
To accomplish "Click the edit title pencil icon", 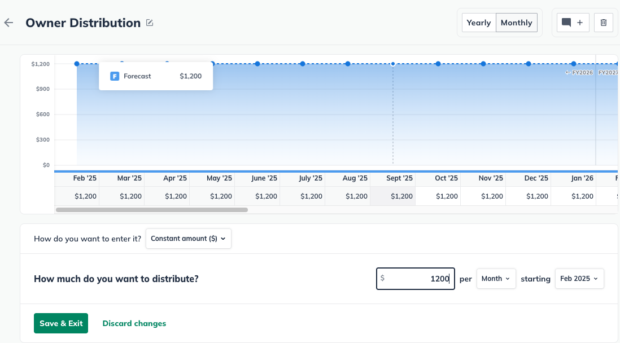I will tap(150, 23).
